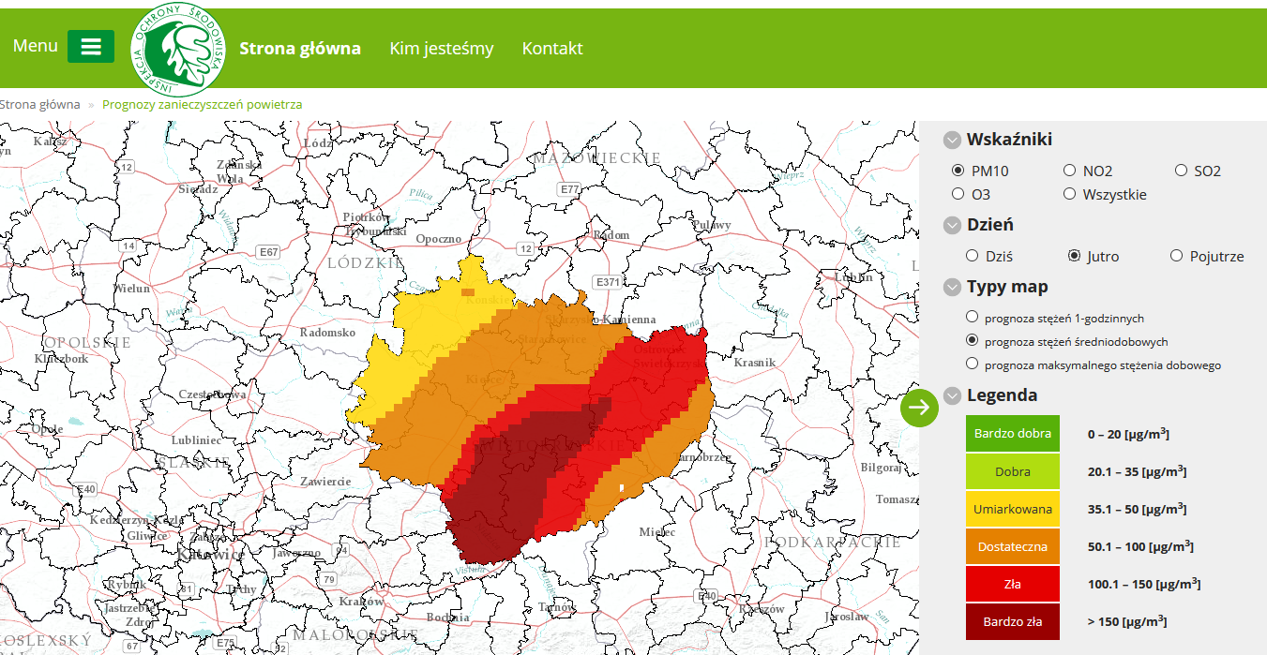Click the dark red zone on map
The image size is (1267, 655).
click(511, 487)
